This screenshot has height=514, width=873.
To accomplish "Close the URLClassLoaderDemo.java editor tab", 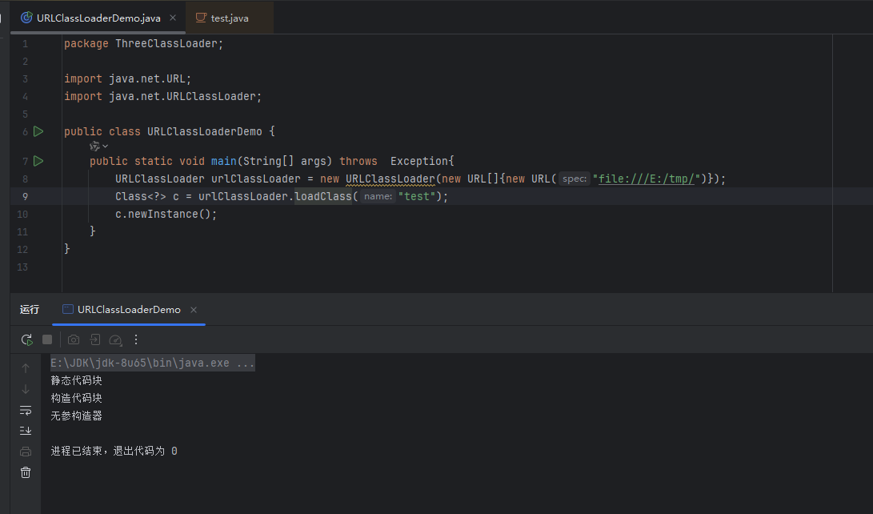I will pyautogui.click(x=173, y=18).
